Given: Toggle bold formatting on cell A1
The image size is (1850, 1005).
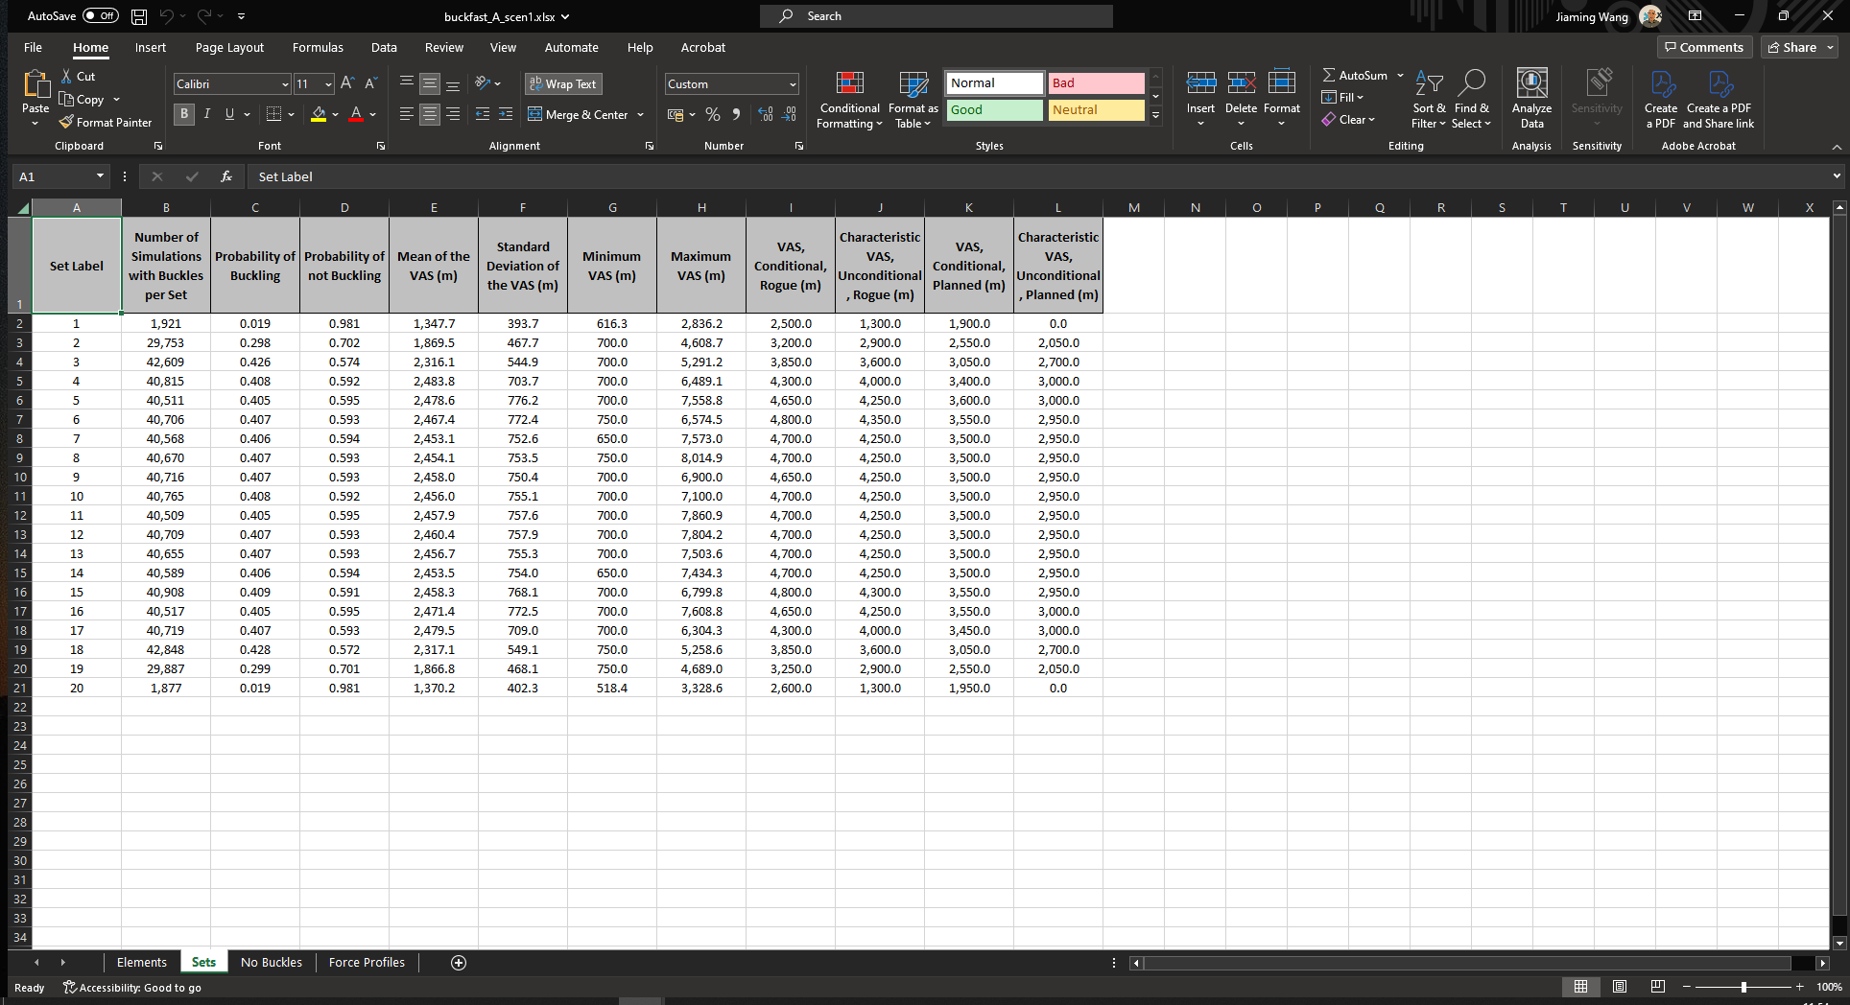Looking at the screenshot, I should tap(184, 114).
